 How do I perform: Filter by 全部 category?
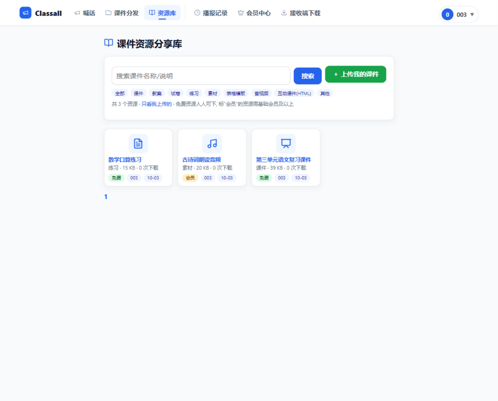[120, 93]
